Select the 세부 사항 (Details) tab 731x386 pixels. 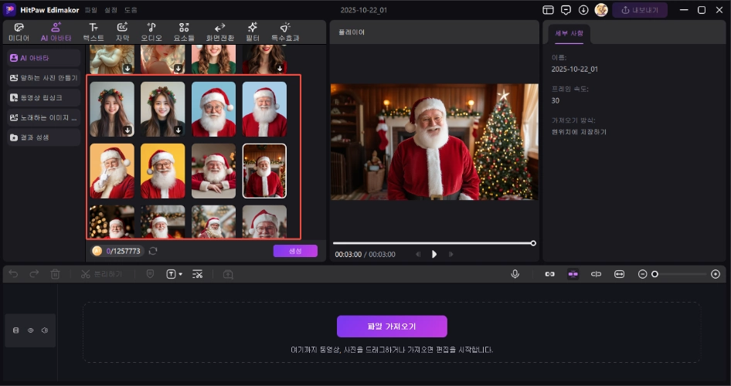pos(569,33)
